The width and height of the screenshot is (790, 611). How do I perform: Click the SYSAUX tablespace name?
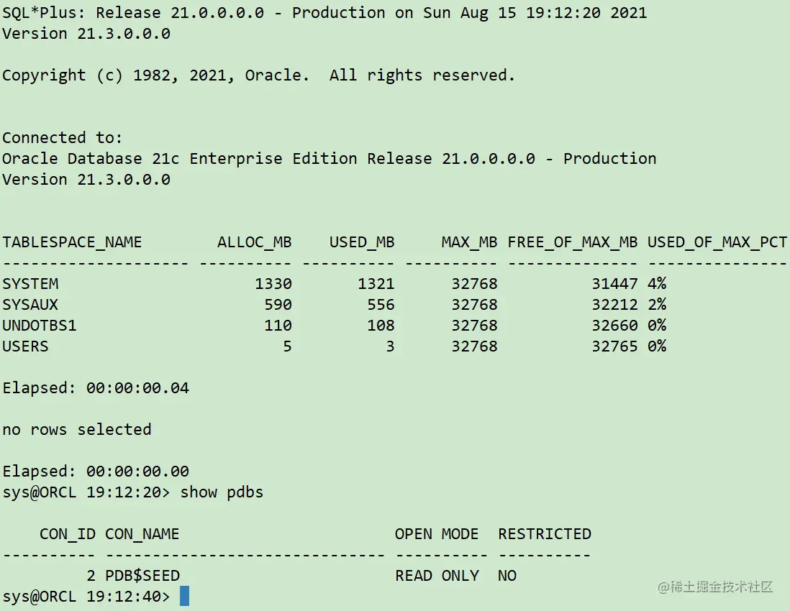click(x=30, y=305)
